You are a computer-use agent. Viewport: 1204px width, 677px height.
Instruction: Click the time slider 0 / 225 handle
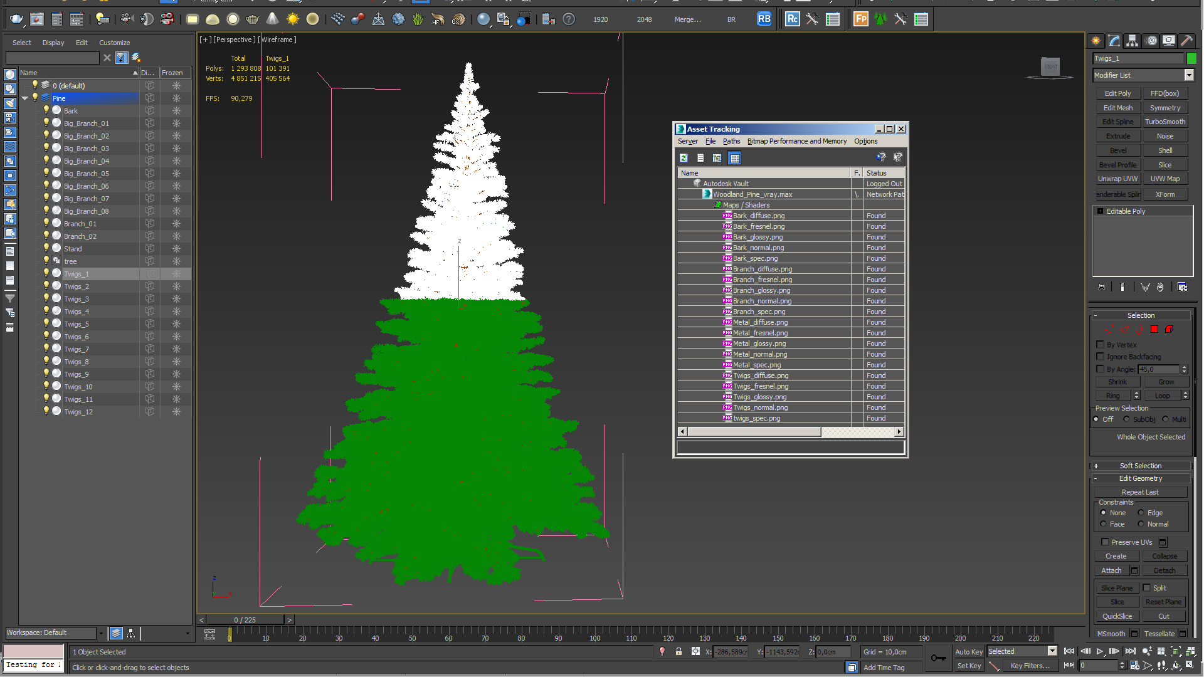pyautogui.click(x=245, y=620)
